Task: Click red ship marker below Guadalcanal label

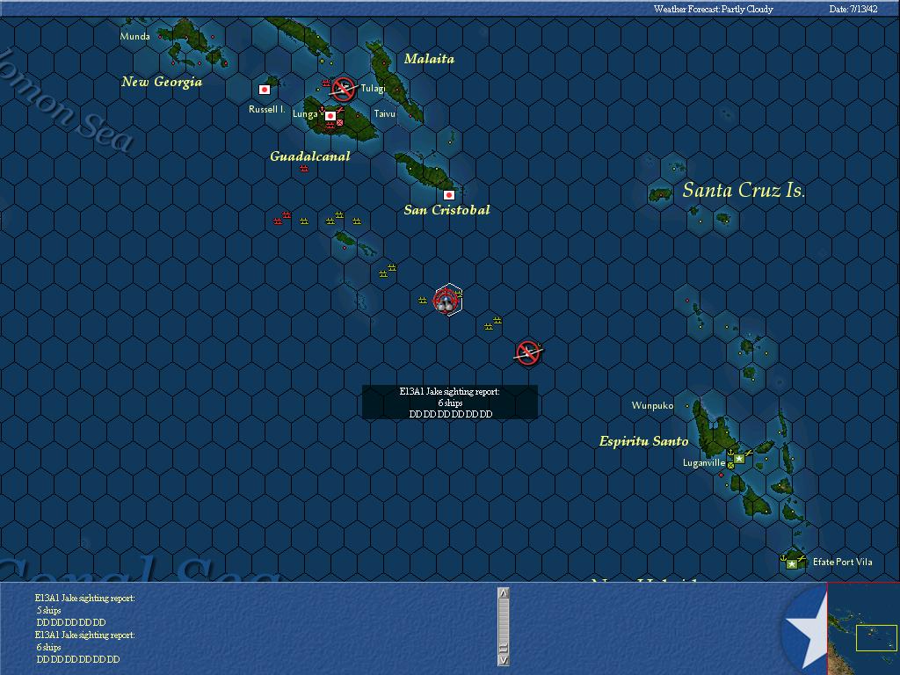Action: pos(304,168)
